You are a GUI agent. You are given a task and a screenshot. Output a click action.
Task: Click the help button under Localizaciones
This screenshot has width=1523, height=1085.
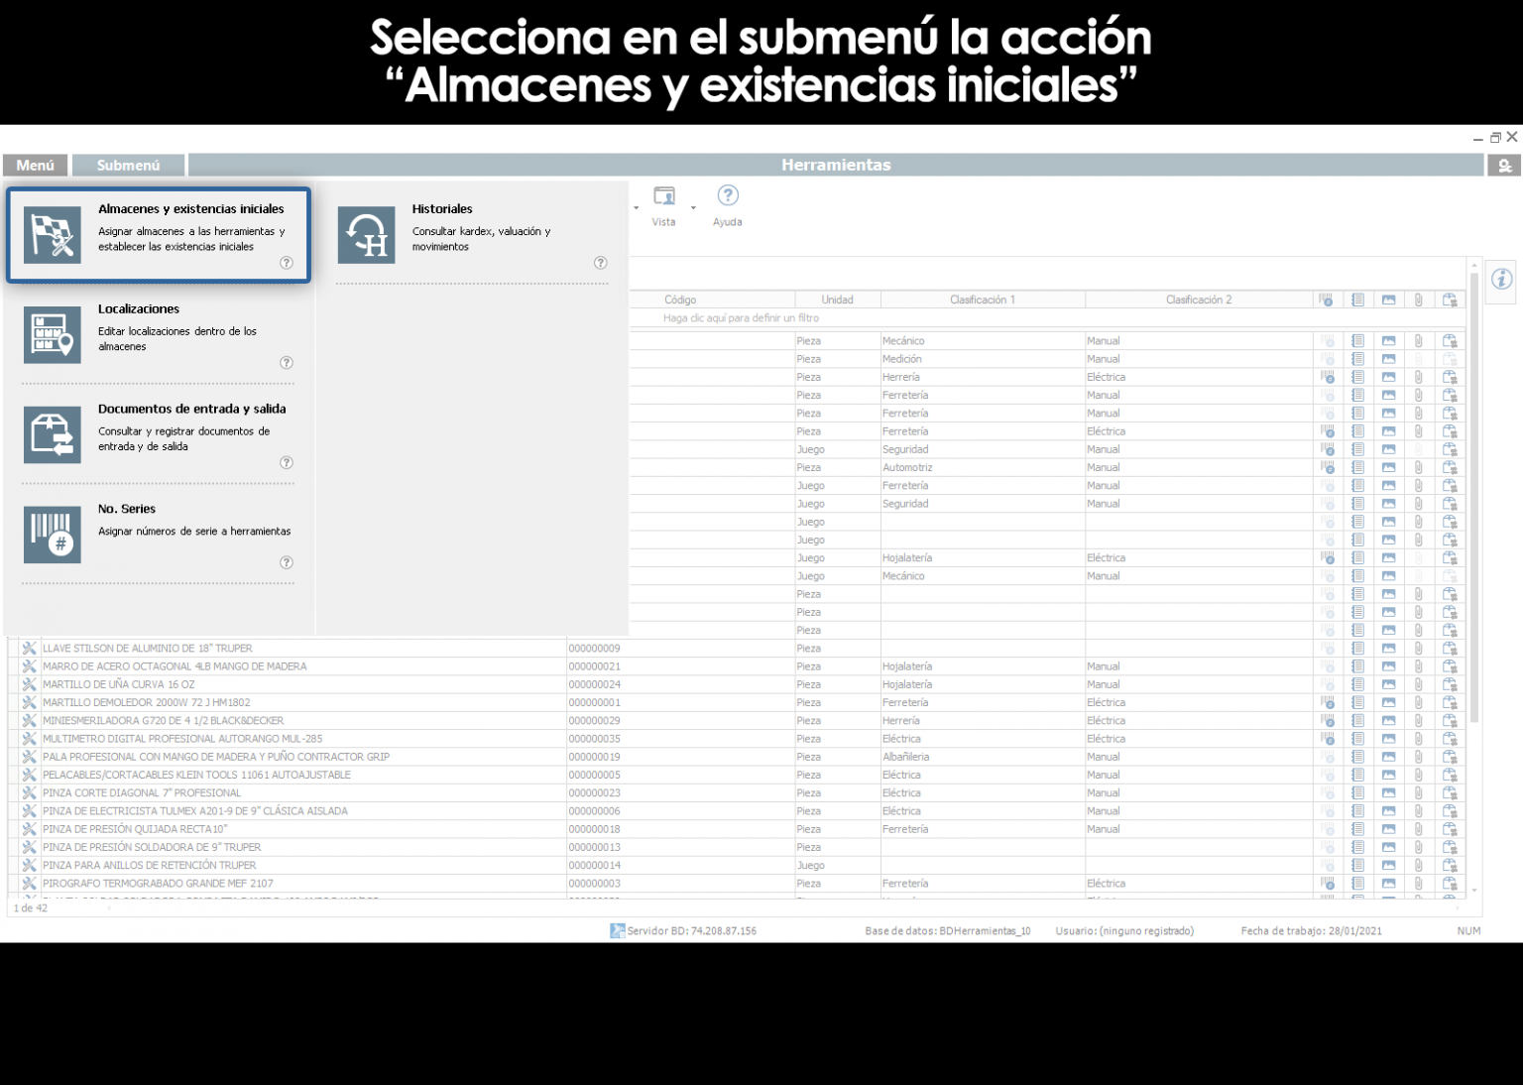click(286, 363)
